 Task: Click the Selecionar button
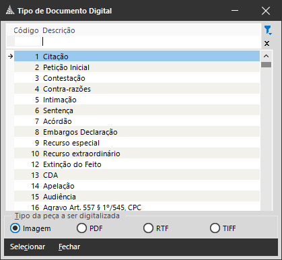point(28,247)
